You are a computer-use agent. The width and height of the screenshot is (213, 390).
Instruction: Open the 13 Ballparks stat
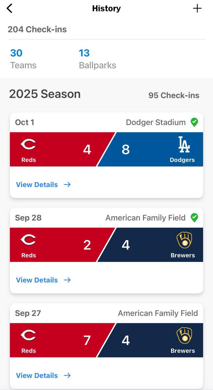tap(97, 59)
